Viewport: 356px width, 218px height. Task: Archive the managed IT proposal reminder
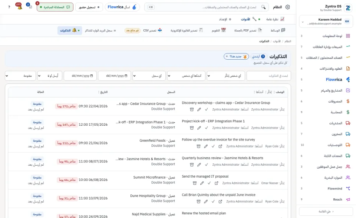[195, 183]
